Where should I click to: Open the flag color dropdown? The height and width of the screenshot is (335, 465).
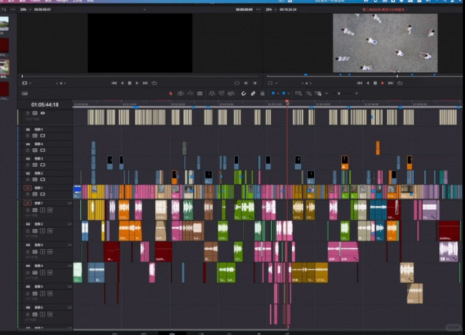[276, 93]
